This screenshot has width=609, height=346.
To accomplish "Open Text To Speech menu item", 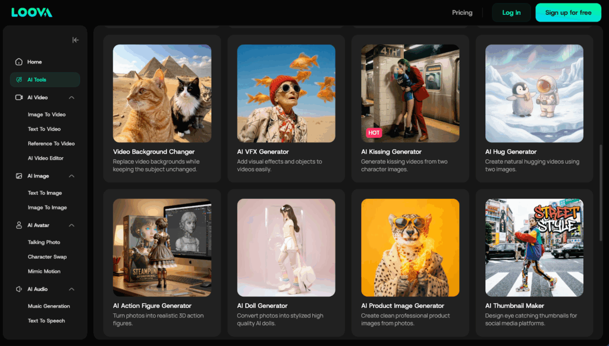I will [46, 321].
